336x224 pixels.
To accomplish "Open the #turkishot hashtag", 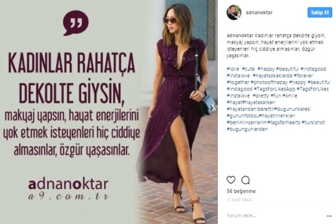I will [313, 123].
